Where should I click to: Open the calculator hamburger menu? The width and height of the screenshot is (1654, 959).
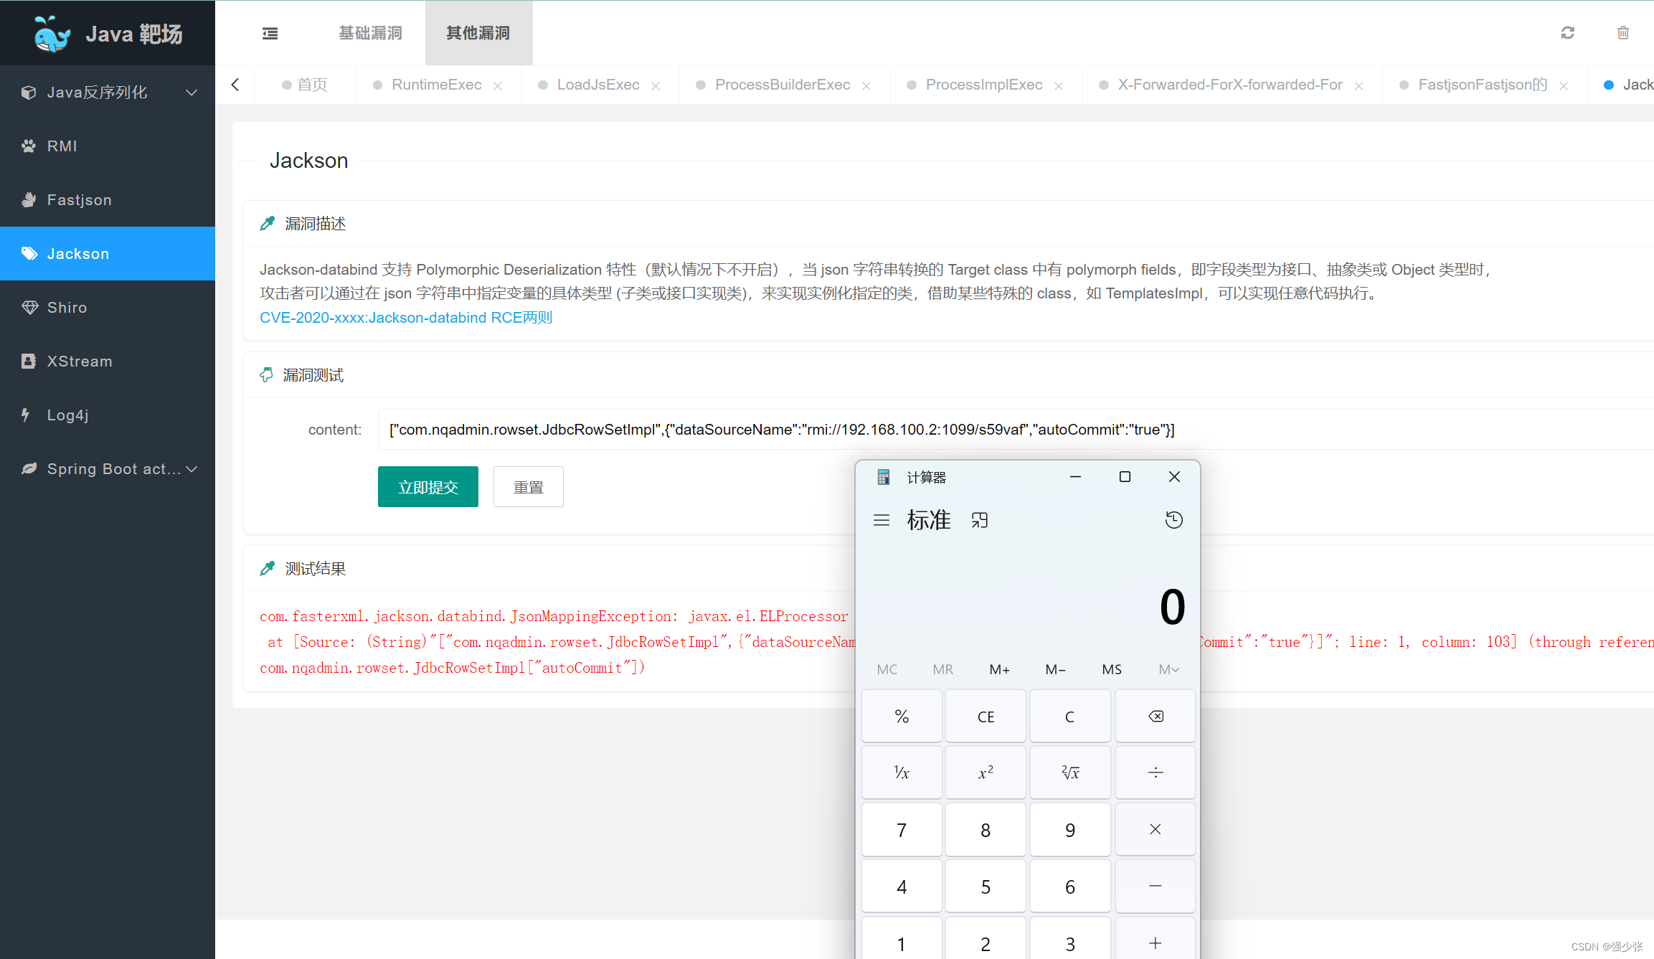pyautogui.click(x=882, y=520)
